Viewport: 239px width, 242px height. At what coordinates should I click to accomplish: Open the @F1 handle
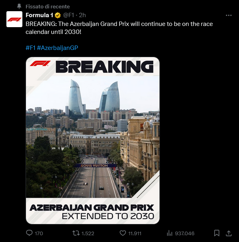[x=69, y=15]
